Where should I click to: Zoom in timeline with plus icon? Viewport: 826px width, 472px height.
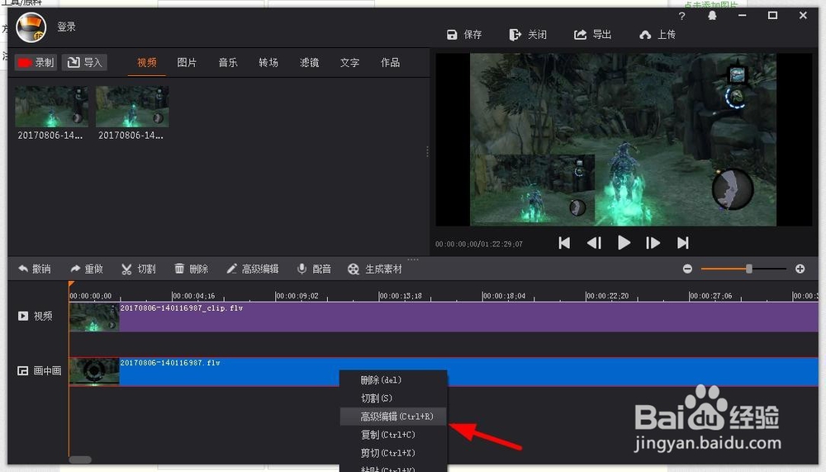(800, 269)
